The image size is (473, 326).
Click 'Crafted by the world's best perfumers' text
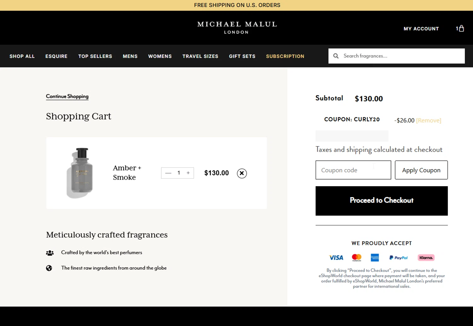pyautogui.click(x=102, y=253)
